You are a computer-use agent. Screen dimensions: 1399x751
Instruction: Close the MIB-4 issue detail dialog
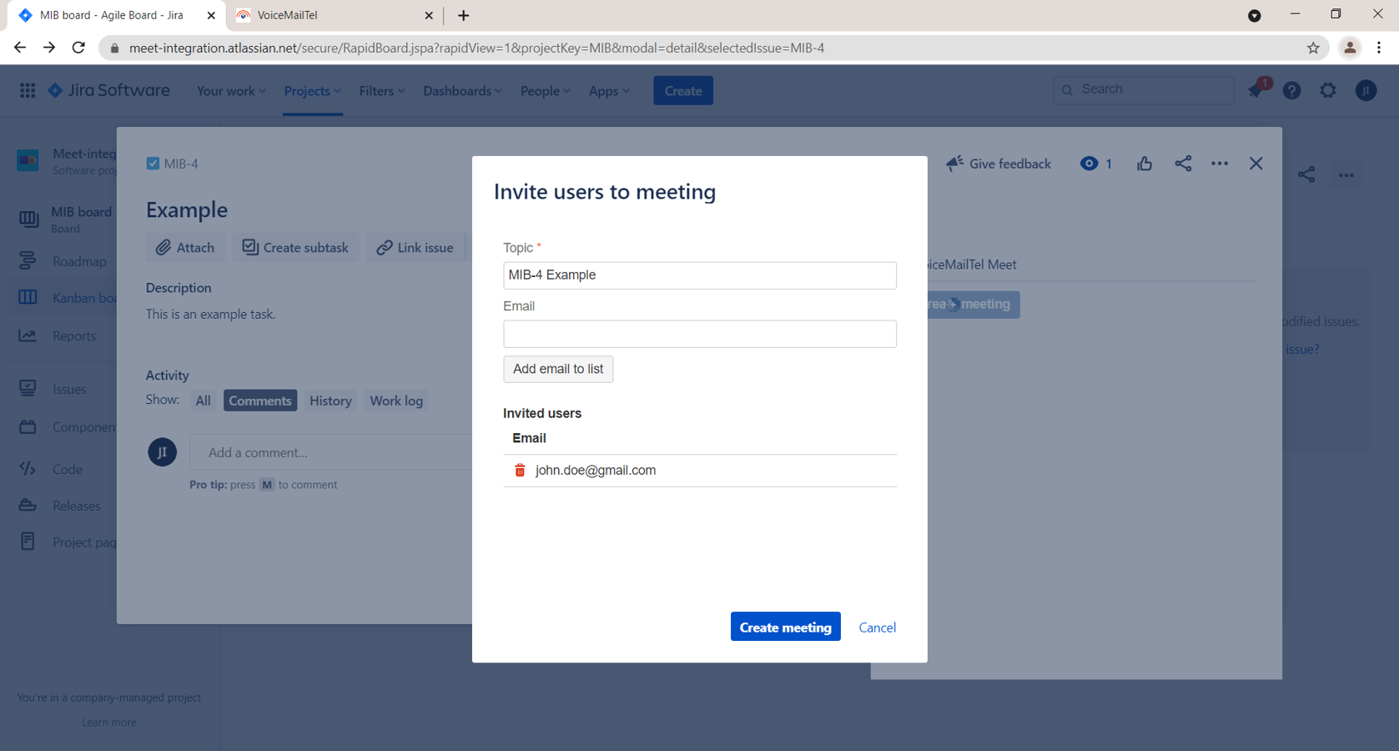pyautogui.click(x=1256, y=164)
